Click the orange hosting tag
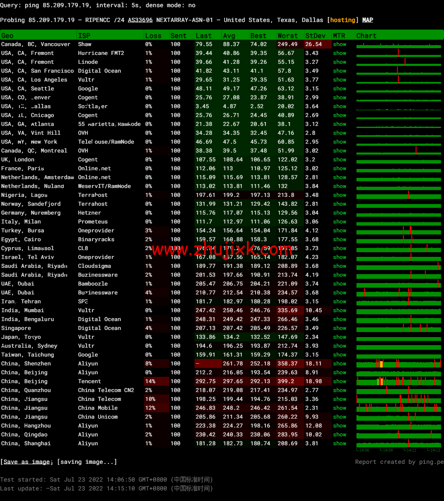Image resolution: width=444 pixels, height=501 pixels. coord(343,20)
